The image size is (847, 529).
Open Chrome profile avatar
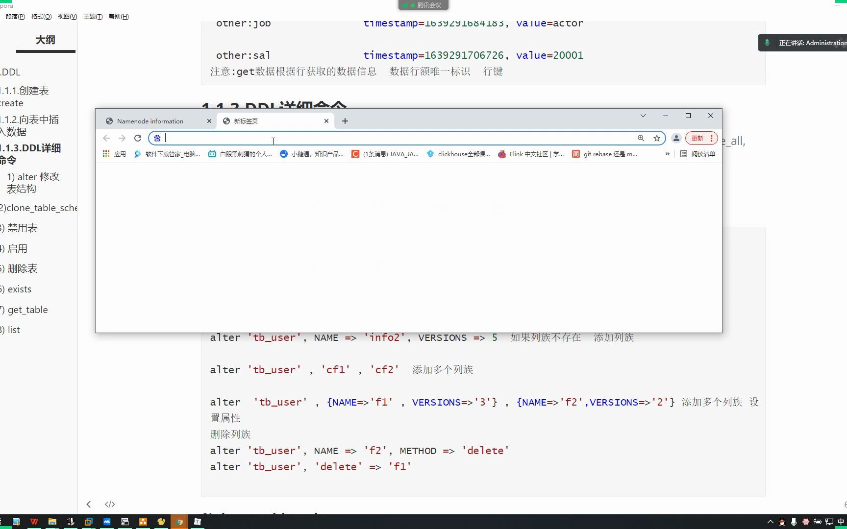click(x=676, y=138)
